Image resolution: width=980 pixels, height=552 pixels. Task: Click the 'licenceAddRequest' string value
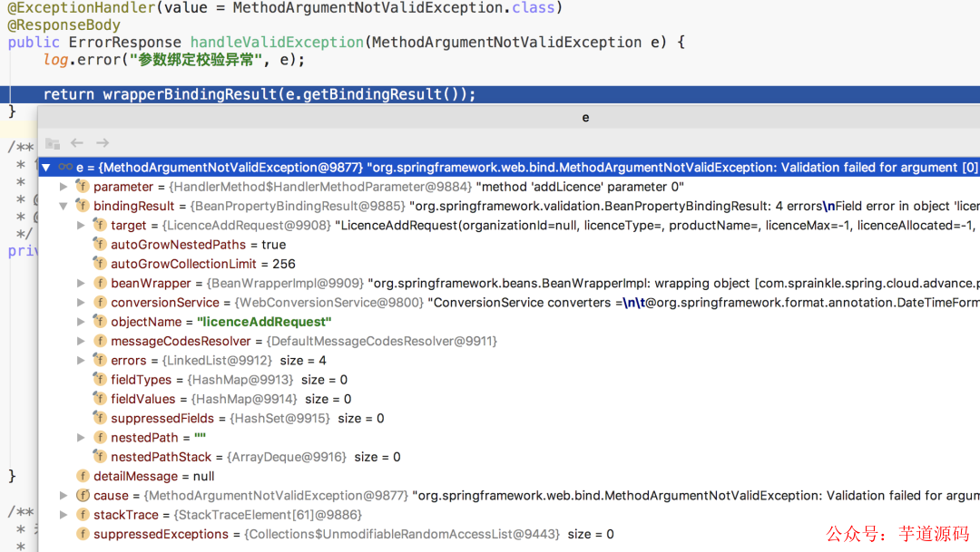click(264, 322)
